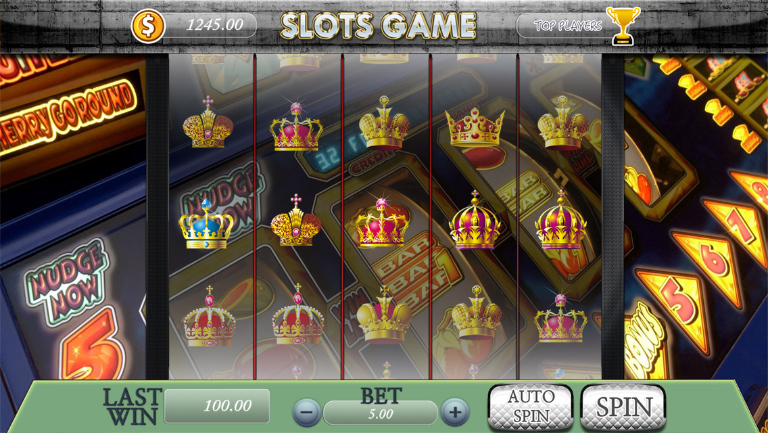
Task: Click the 1245.00 coin balance display
Action: click(214, 25)
